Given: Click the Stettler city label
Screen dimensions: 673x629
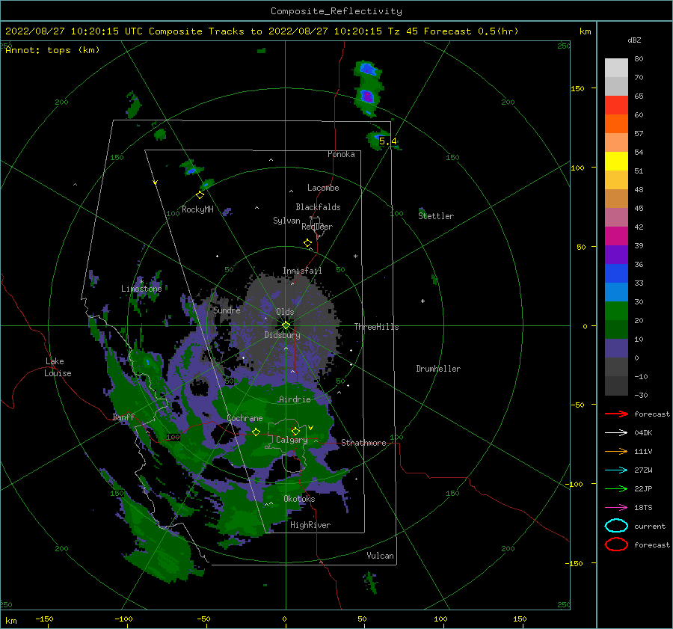Looking at the screenshot, I should [436, 216].
